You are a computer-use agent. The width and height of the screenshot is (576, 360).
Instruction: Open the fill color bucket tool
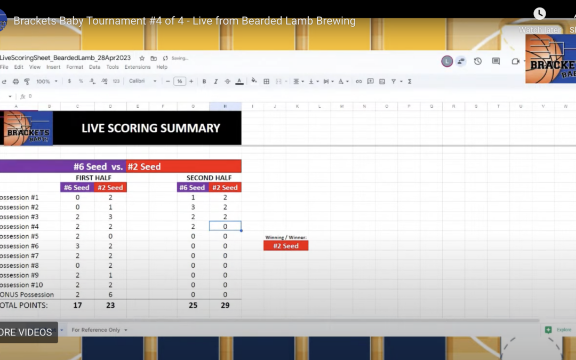254,81
